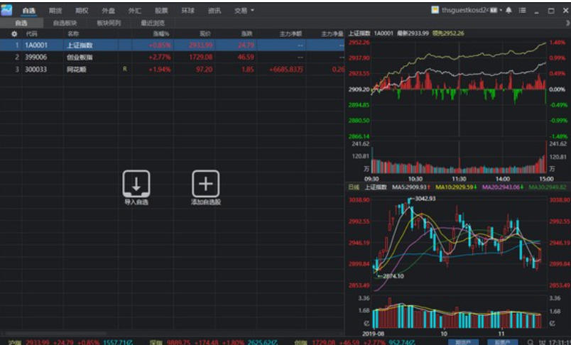This screenshot has width=571, height=345.
Task: Click the 添加自选股 plus icon
Action: tap(206, 184)
